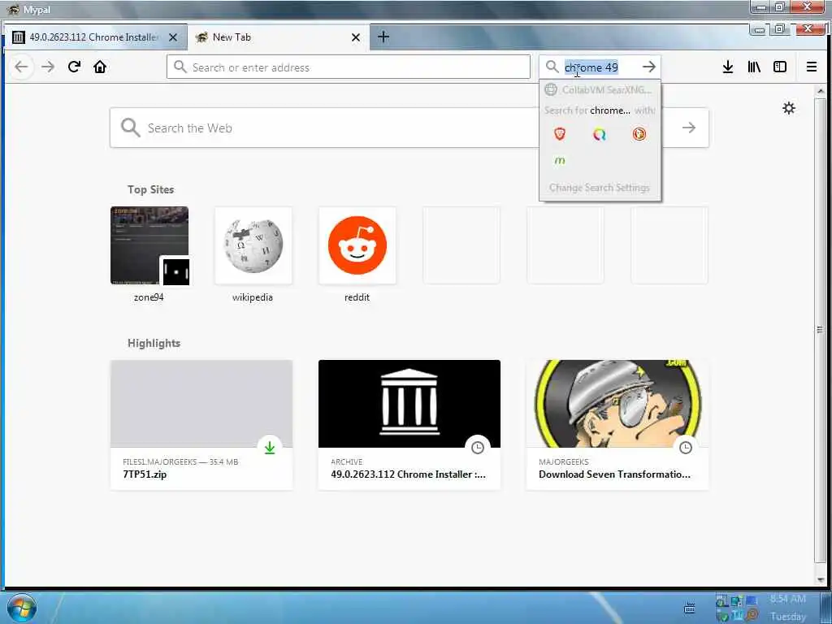The height and width of the screenshot is (624, 832).
Task: Switch to the 49.0.2623.112 Chrome Installer tab
Action: click(94, 37)
